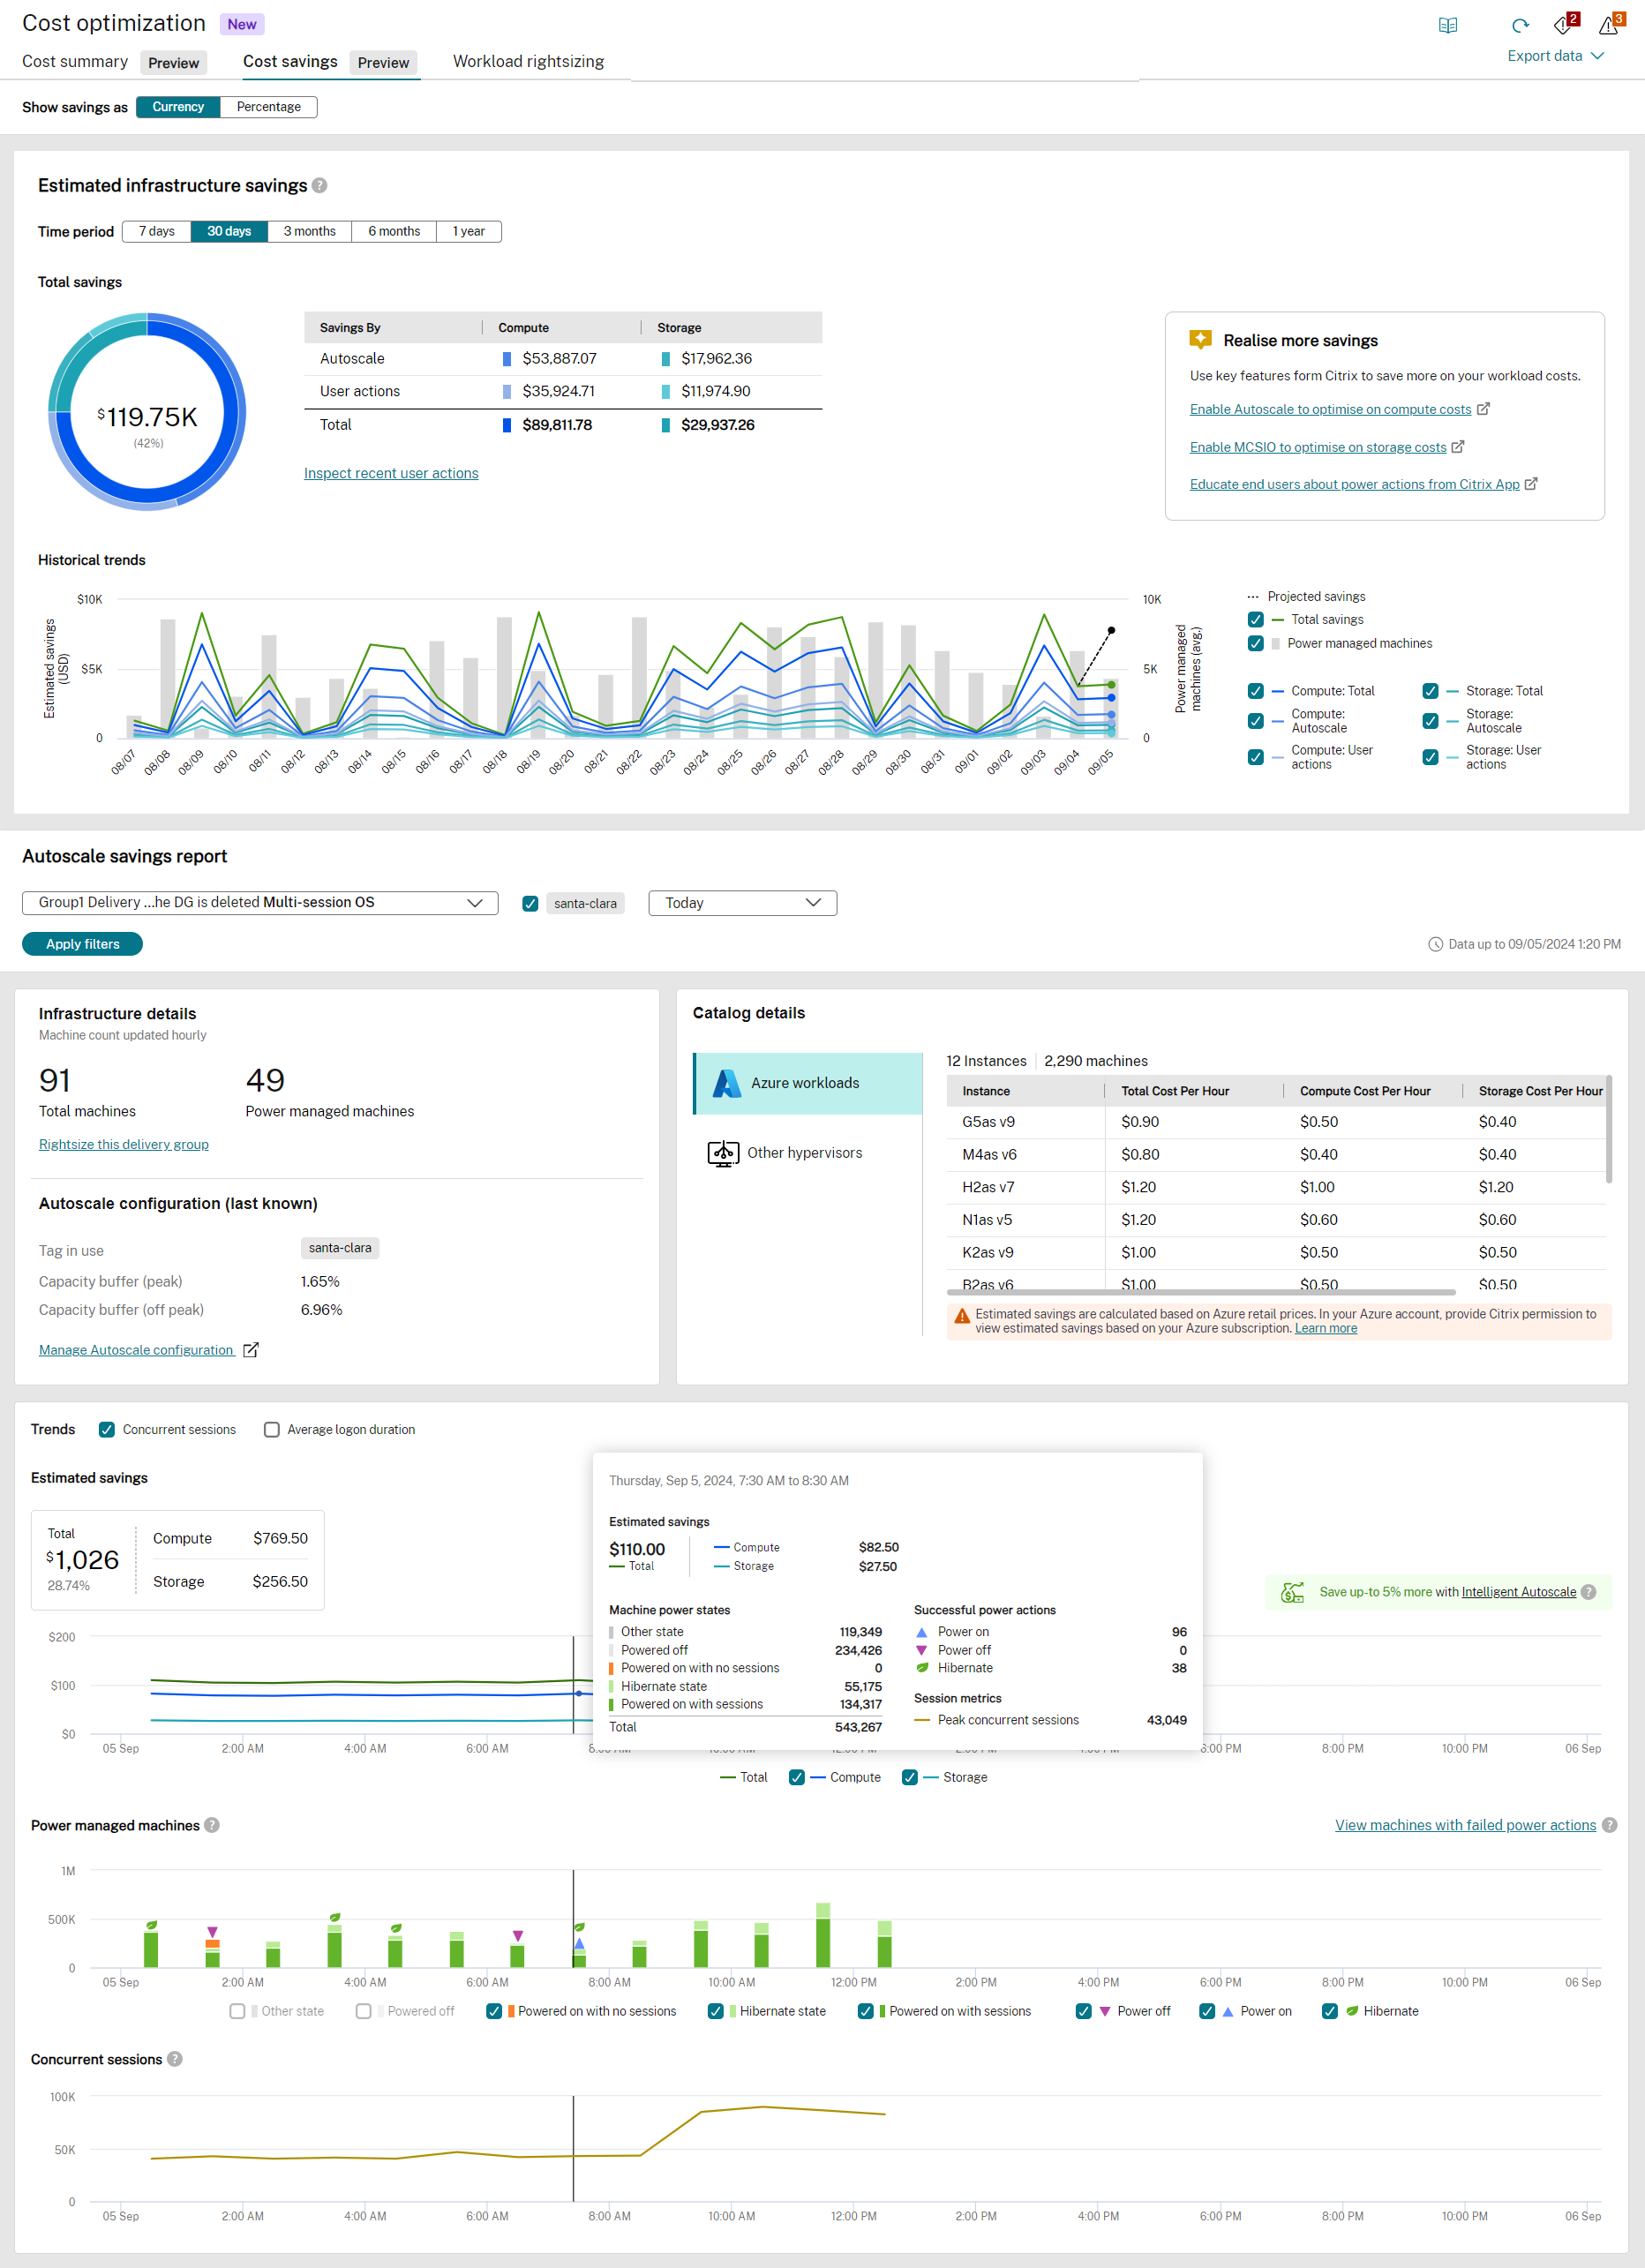Open the Inspect recent user actions link
Image resolution: width=1645 pixels, height=2268 pixels.
click(x=391, y=472)
